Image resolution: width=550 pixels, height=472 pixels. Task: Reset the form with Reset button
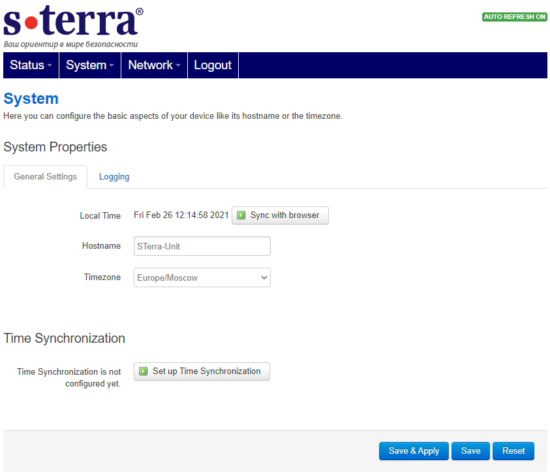pyautogui.click(x=513, y=451)
